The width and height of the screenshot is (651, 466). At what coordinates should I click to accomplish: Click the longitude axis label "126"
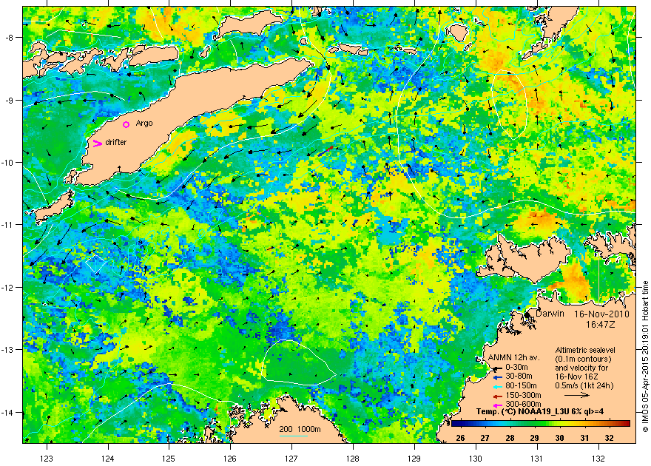pos(230,458)
